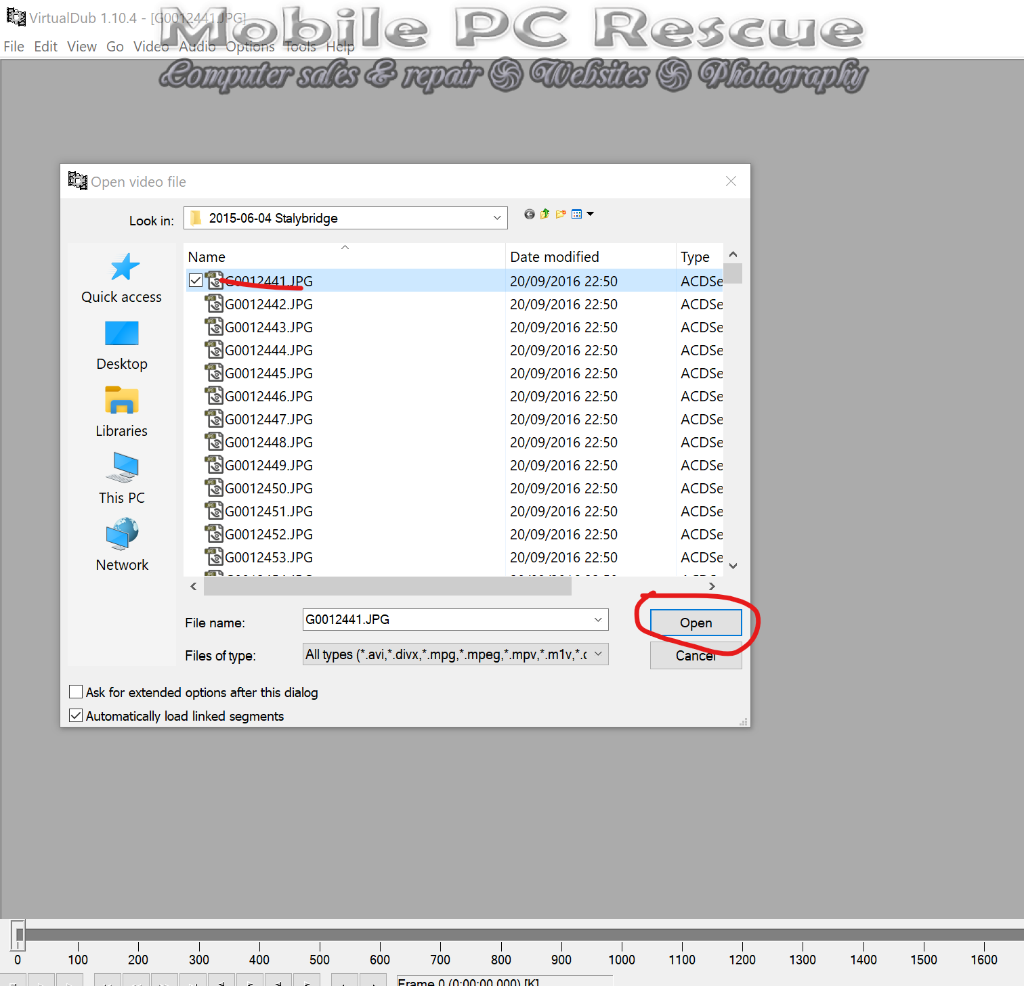The width and height of the screenshot is (1024, 986).
Task: Click the G0012449.JPG file icon
Action: point(214,465)
